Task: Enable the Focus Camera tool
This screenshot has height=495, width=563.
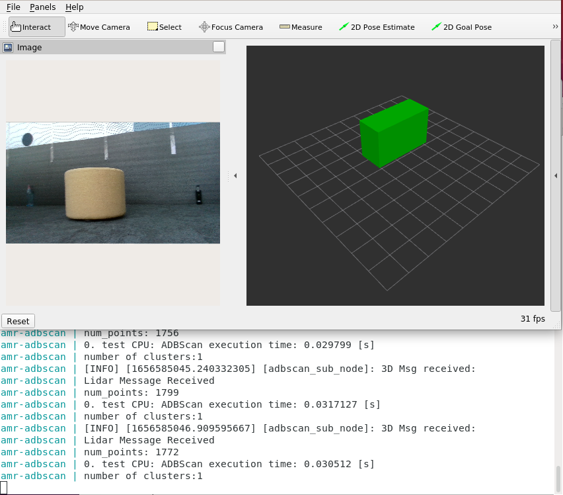Action: click(231, 27)
